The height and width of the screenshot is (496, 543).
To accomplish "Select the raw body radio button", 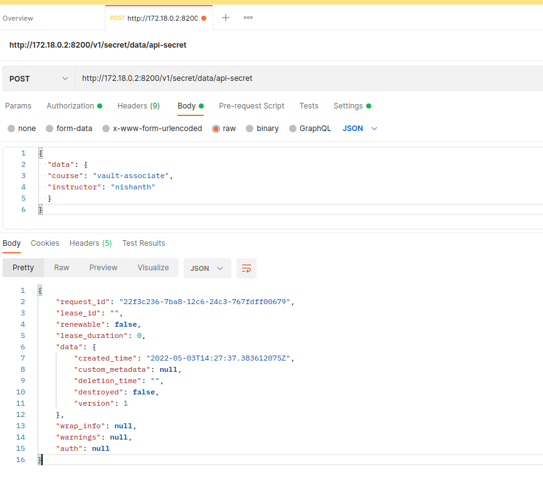I will [x=216, y=129].
